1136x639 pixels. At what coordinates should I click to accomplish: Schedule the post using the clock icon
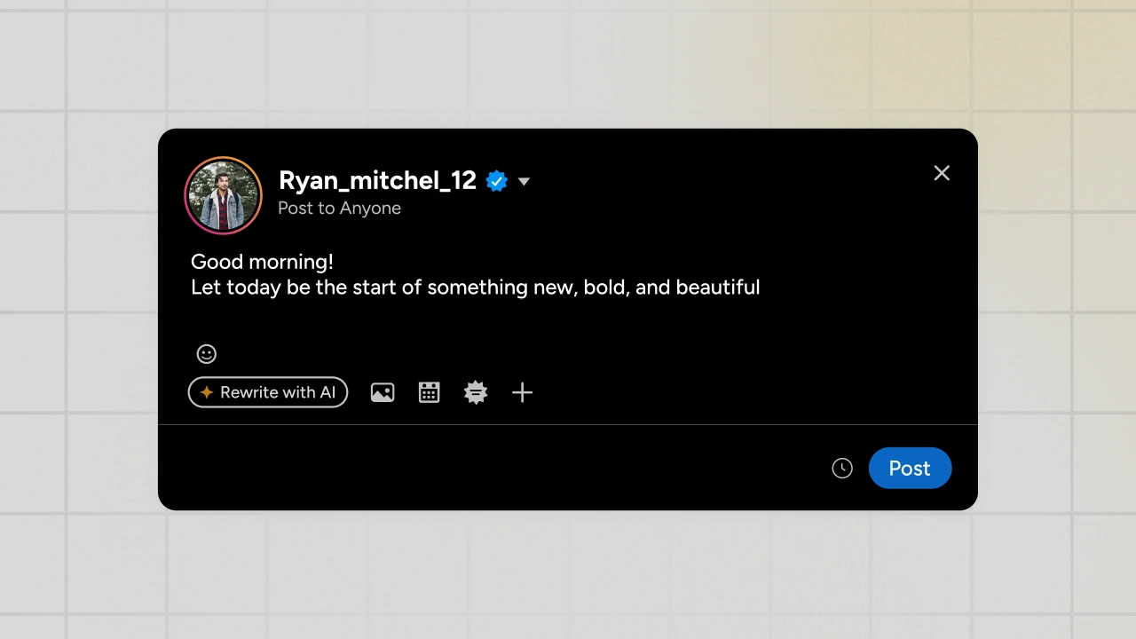click(842, 469)
